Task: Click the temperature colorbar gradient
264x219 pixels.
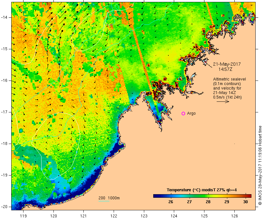Action: [x=202, y=196]
